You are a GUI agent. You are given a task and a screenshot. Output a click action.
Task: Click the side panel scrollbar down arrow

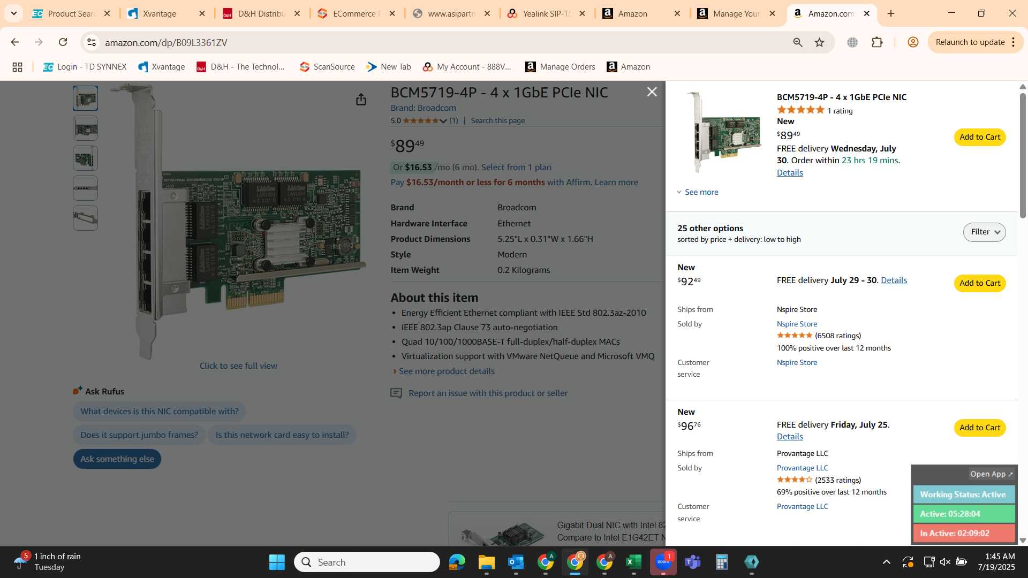[1023, 541]
